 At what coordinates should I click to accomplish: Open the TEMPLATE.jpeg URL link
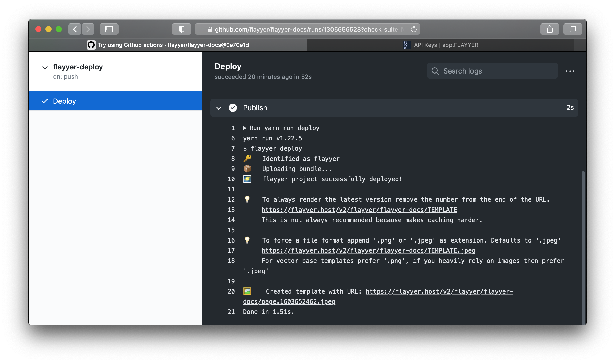pos(368,251)
